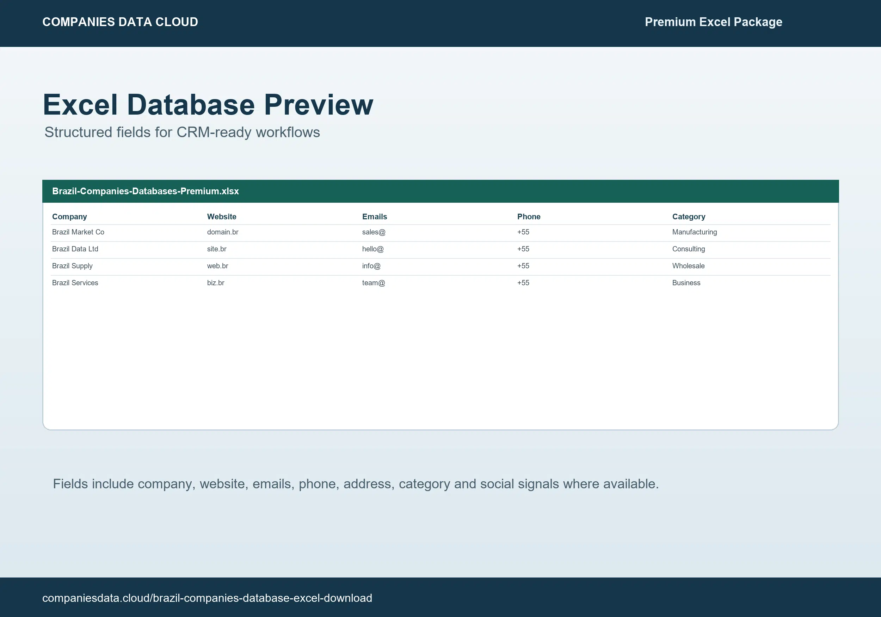The width and height of the screenshot is (881, 617).
Task: Select the Brazil Services cell
Action: coord(75,282)
